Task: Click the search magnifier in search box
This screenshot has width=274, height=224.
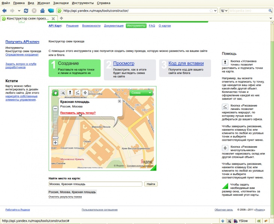Action: [270, 10]
